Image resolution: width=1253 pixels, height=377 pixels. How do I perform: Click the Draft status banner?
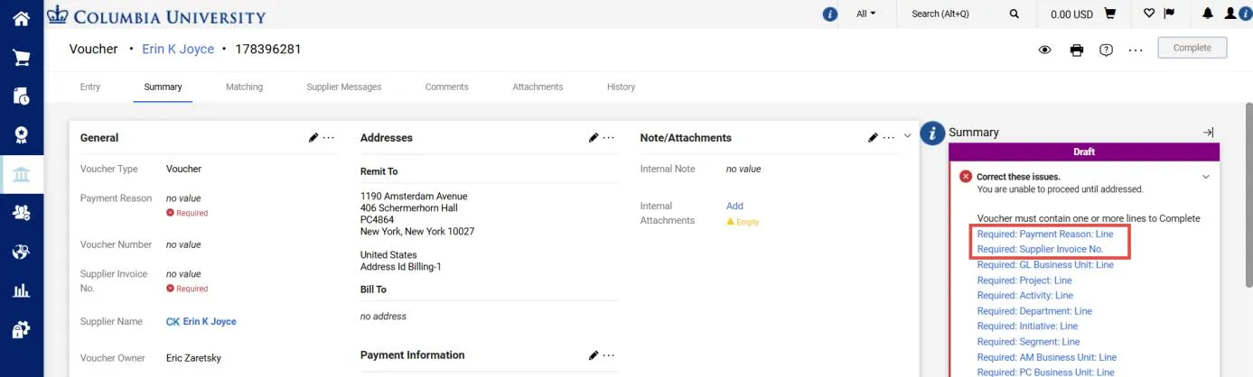point(1084,152)
